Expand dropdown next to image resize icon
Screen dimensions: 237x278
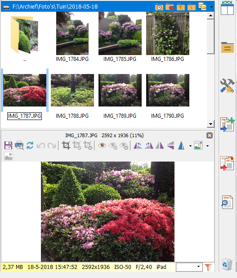click(207, 146)
